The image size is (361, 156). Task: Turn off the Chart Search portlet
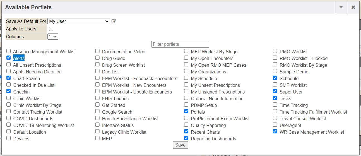9,78
